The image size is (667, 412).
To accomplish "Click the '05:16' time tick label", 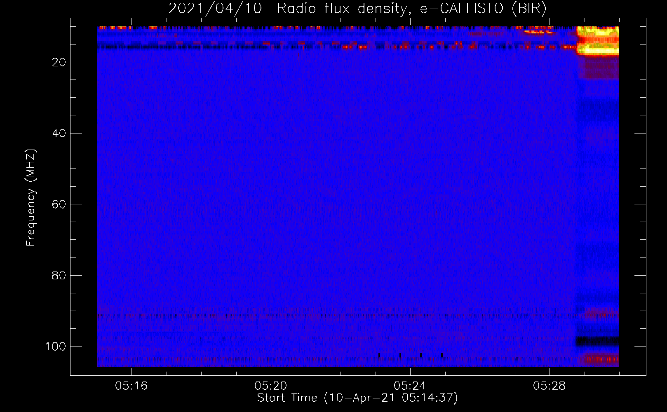I will [132, 386].
